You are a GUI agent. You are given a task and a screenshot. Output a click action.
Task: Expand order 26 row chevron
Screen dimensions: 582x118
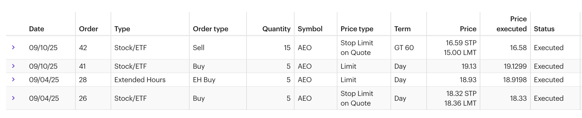(x=13, y=98)
